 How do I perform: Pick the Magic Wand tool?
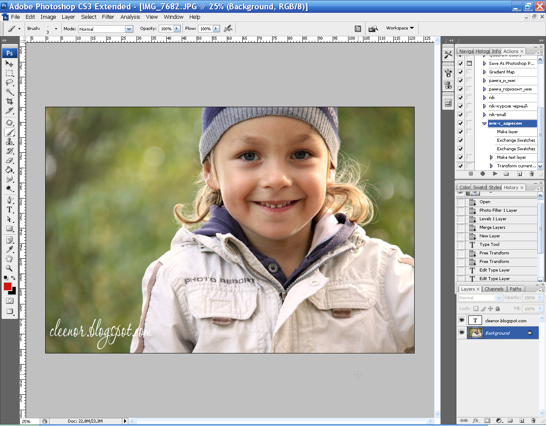[9, 92]
